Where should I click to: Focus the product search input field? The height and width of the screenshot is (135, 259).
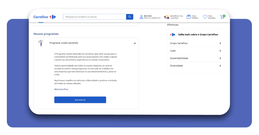[x=95, y=17]
